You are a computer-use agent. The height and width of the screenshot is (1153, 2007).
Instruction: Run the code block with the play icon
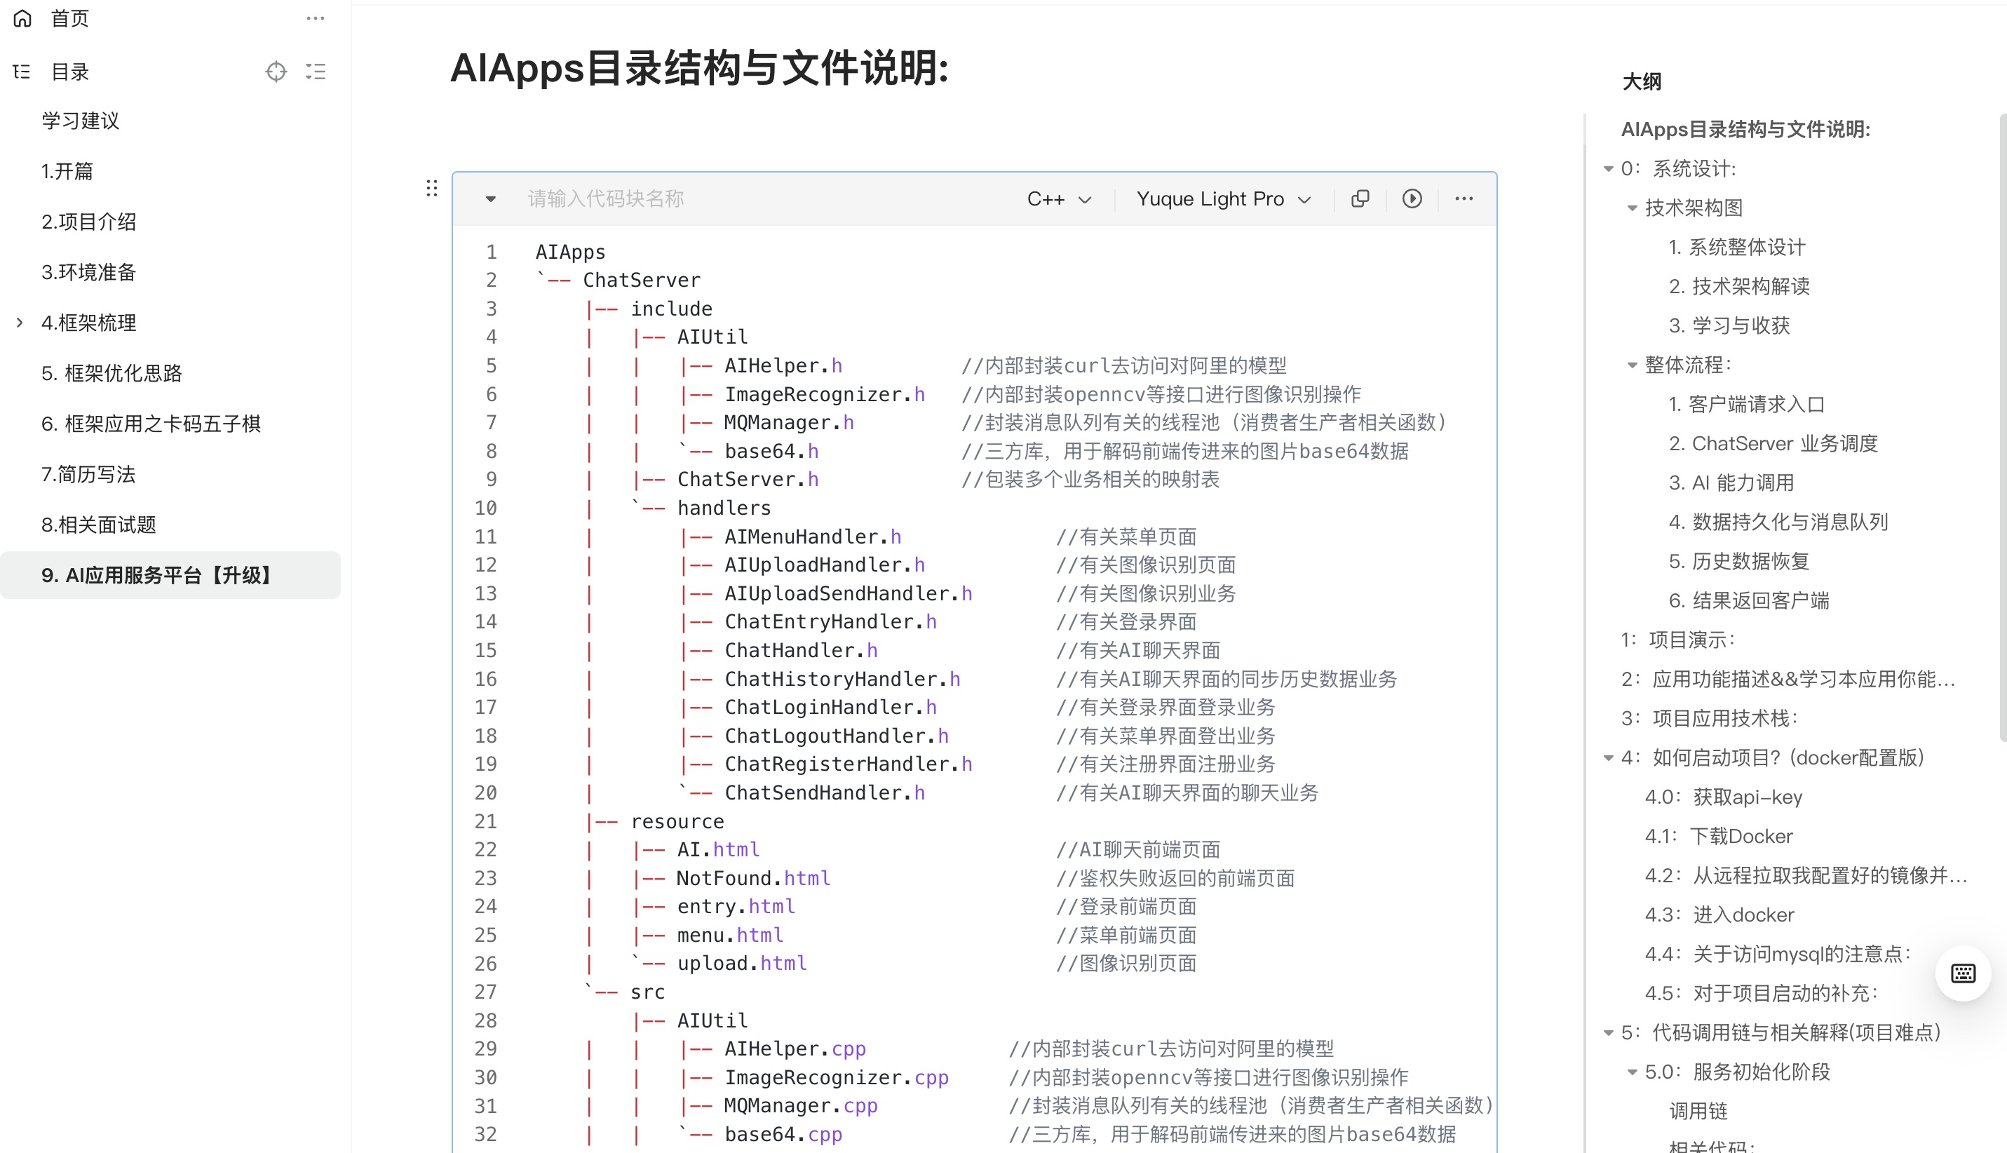[1412, 198]
